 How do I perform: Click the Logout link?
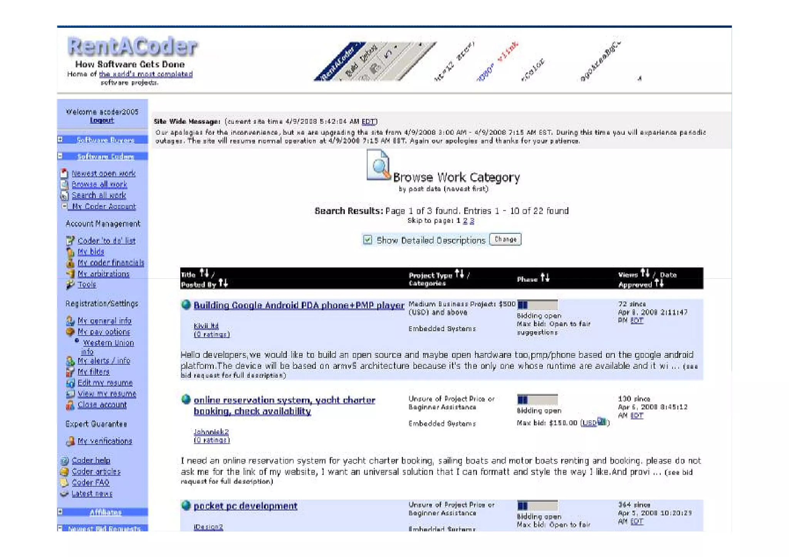(x=102, y=120)
